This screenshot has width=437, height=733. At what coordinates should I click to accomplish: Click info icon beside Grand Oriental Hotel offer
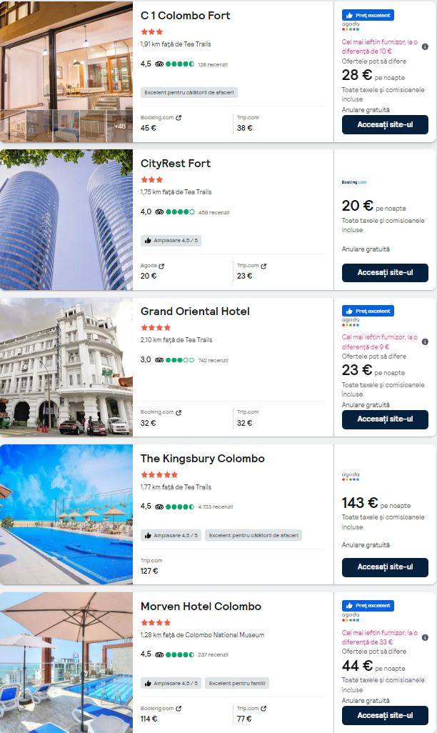point(425,341)
